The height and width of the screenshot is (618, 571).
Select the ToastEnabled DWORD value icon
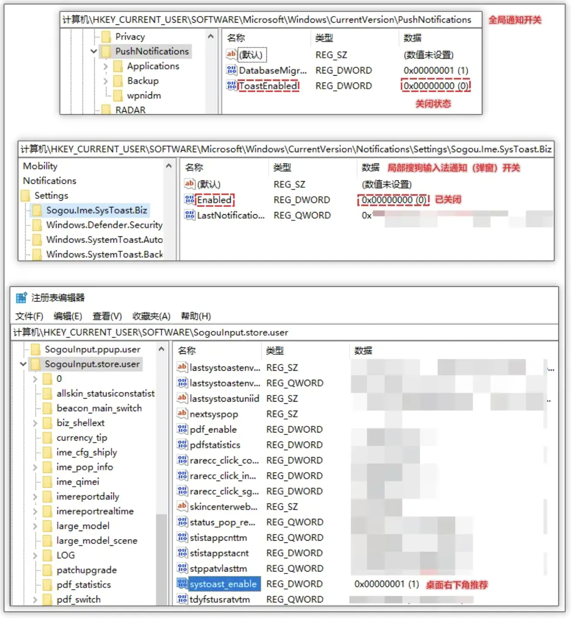pyautogui.click(x=231, y=86)
